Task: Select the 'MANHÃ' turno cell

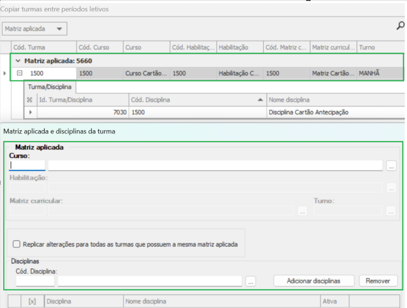Action: [x=380, y=73]
